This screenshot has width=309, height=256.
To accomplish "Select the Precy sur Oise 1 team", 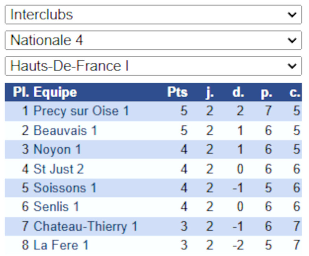I will point(81,111).
